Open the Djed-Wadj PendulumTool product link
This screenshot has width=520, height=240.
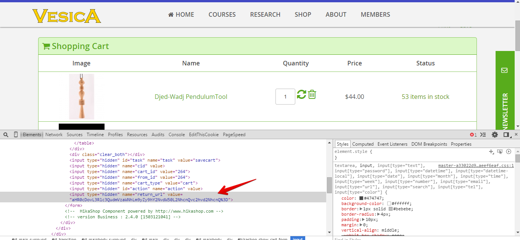pyautogui.click(x=191, y=97)
